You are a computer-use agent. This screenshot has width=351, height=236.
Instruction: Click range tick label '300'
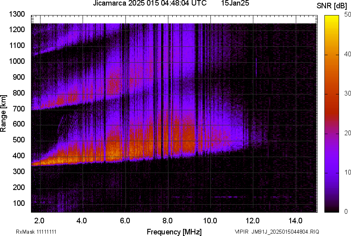click(x=19, y=172)
